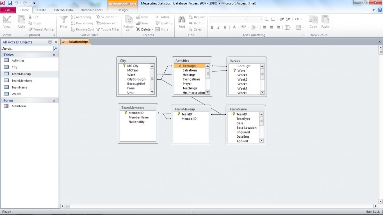Viewport: 383px width, 215px height.
Task: Click the Totals sigma icon
Action: [x=158, y=17]
